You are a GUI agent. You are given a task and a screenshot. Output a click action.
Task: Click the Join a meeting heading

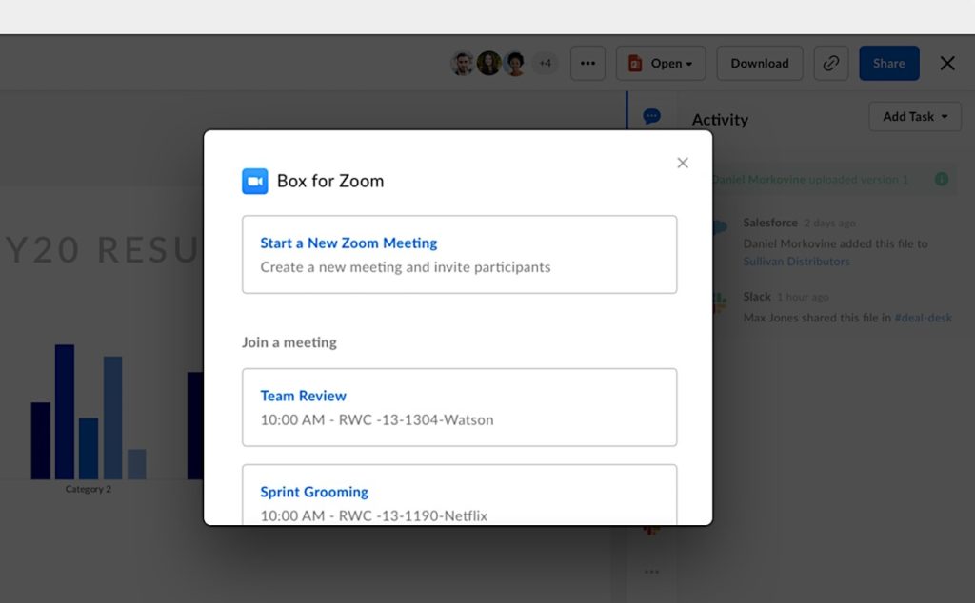289,342
